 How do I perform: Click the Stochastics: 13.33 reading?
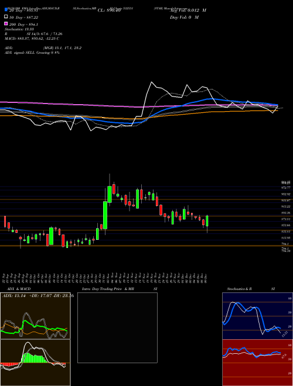[19, 29]
